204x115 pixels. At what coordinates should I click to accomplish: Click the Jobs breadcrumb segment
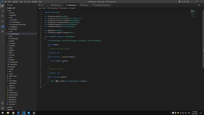[x=44, y=8]
